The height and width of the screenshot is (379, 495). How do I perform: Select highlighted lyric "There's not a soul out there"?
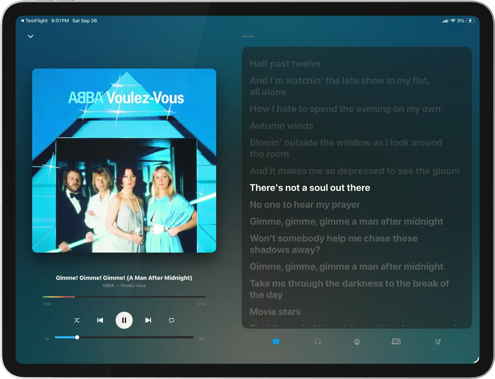click(x=310, y=188)
